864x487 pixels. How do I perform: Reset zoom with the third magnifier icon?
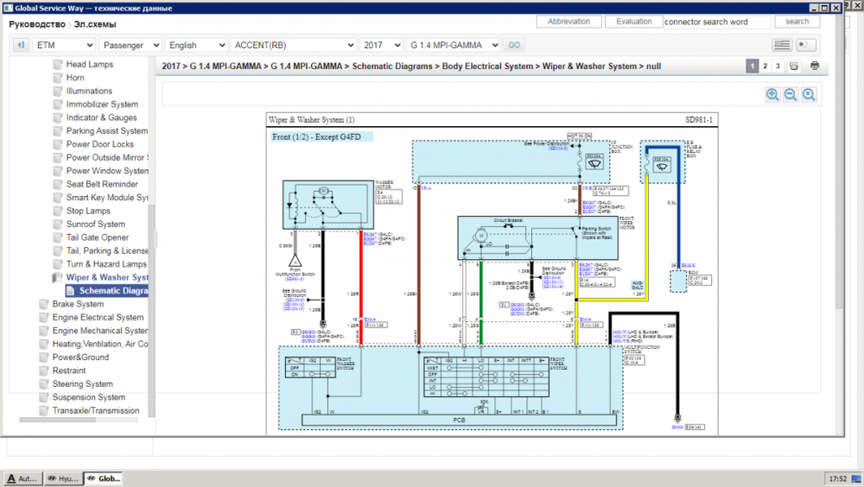809,95
